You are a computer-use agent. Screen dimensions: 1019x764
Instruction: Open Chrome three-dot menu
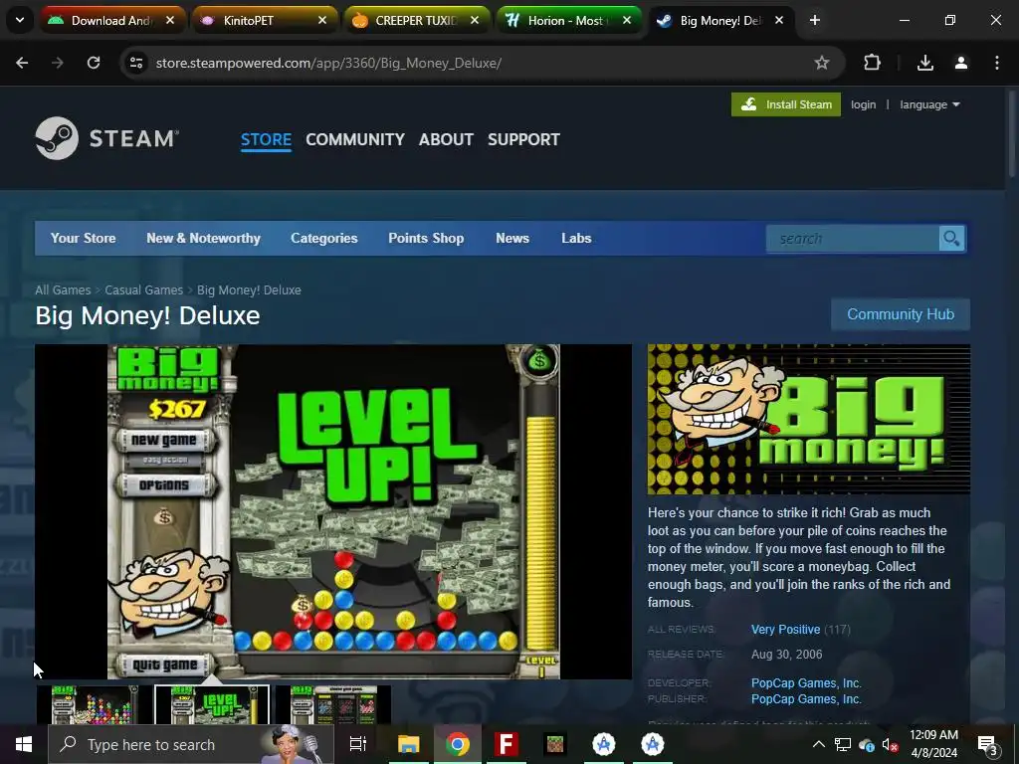[997, 63]
